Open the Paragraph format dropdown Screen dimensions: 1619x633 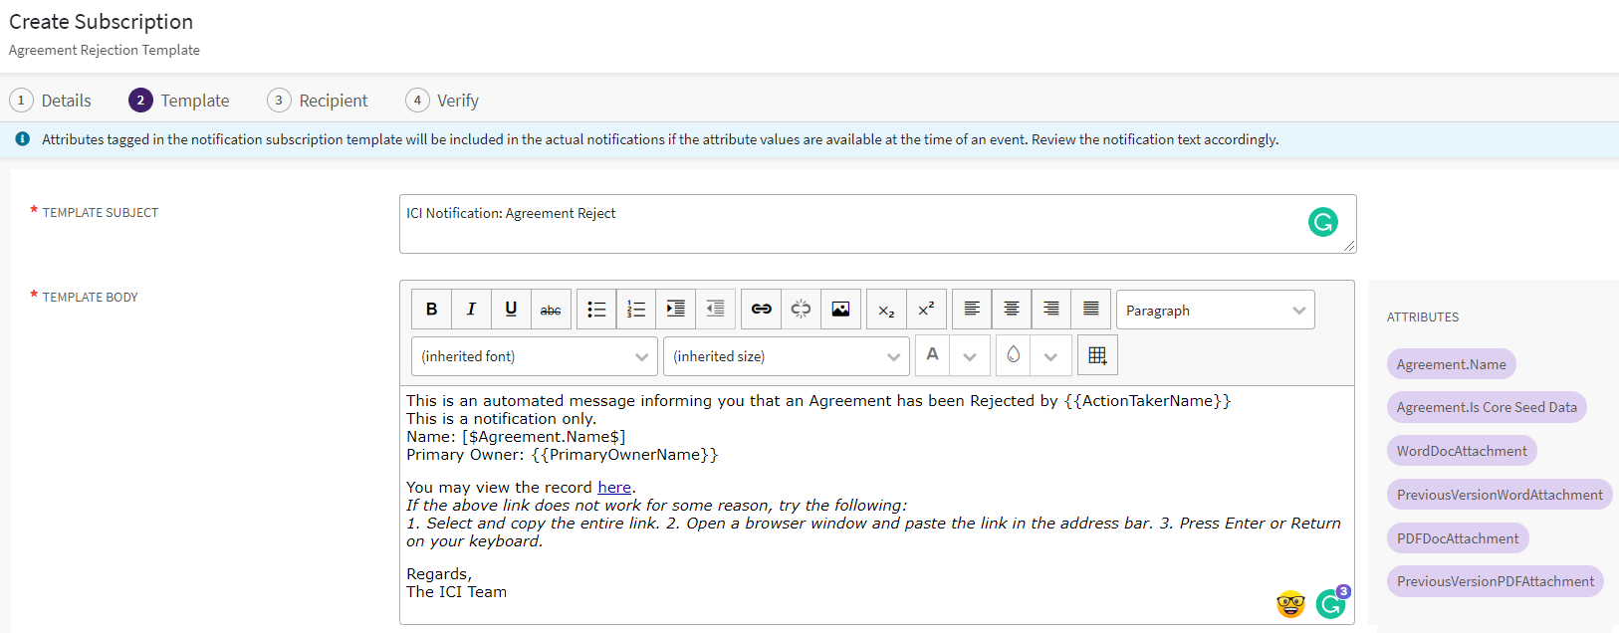1215,311
